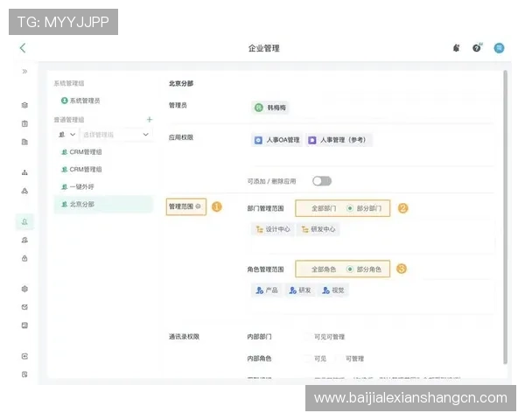Toggle the 可添加 / 删除应用 switch

322,181
